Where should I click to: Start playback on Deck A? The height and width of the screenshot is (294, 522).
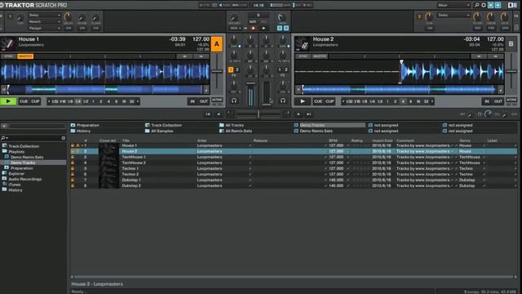[8, 101]
